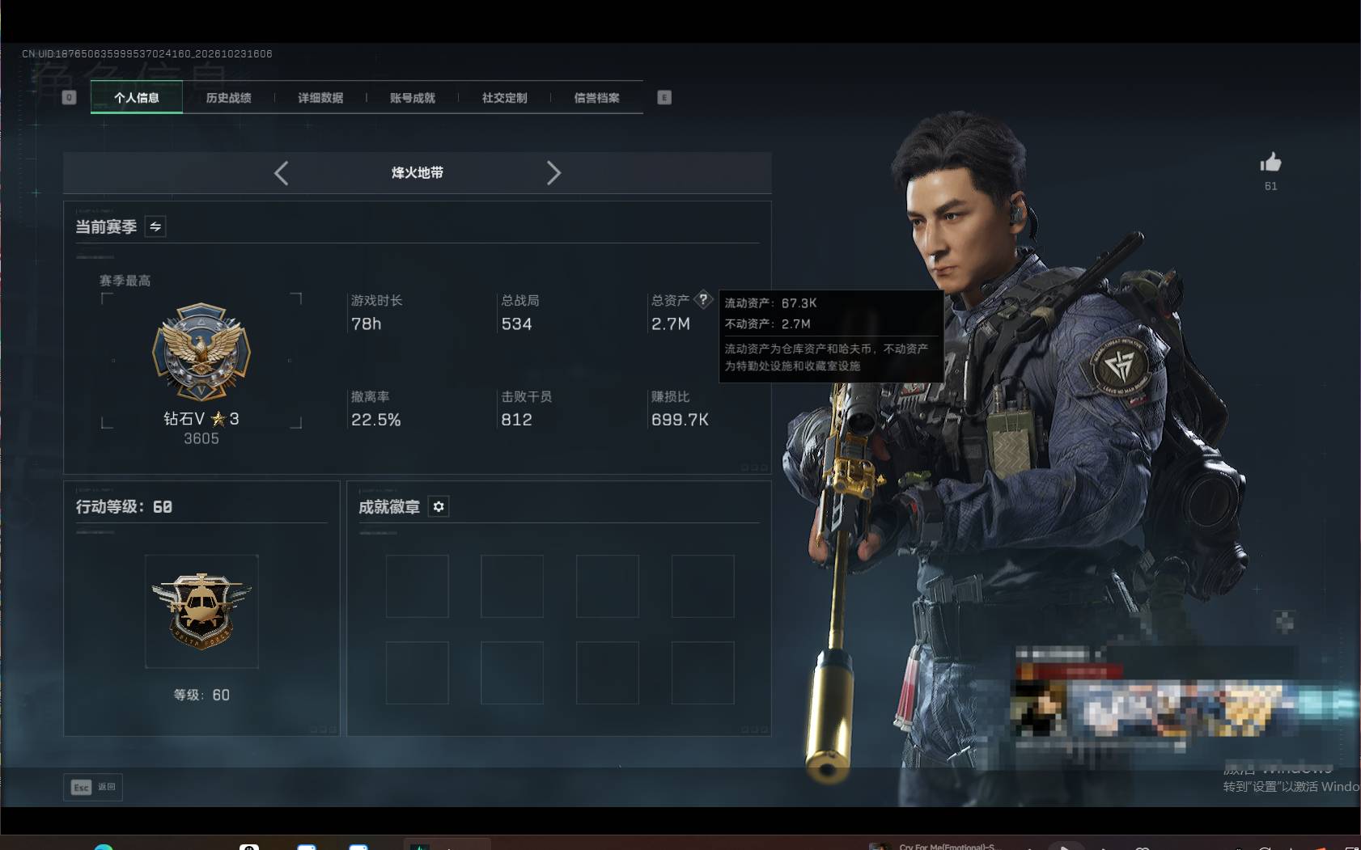This screenshot has width=1361, height=850.
Task: Select the first empty achievement badge slot
Action: [x=418, y=586]
